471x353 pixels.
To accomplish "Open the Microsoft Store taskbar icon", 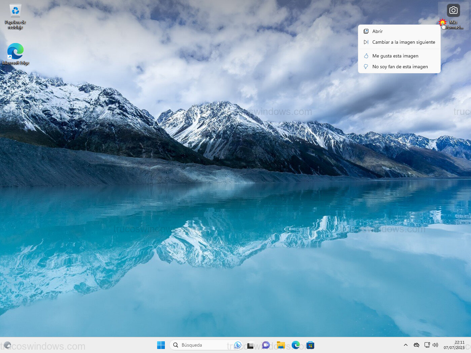I will click(x=310, y=345).
